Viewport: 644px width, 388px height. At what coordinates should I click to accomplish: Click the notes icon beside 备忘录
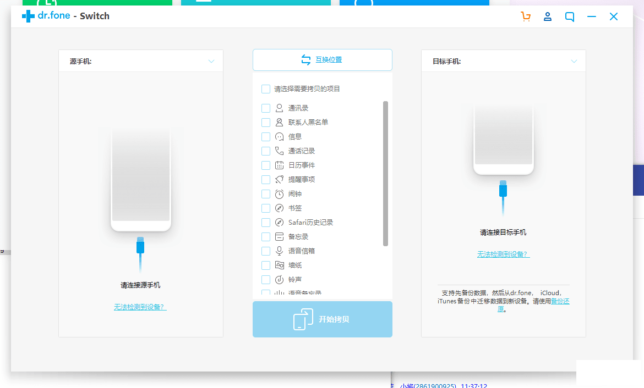click(x=279, y=237)
